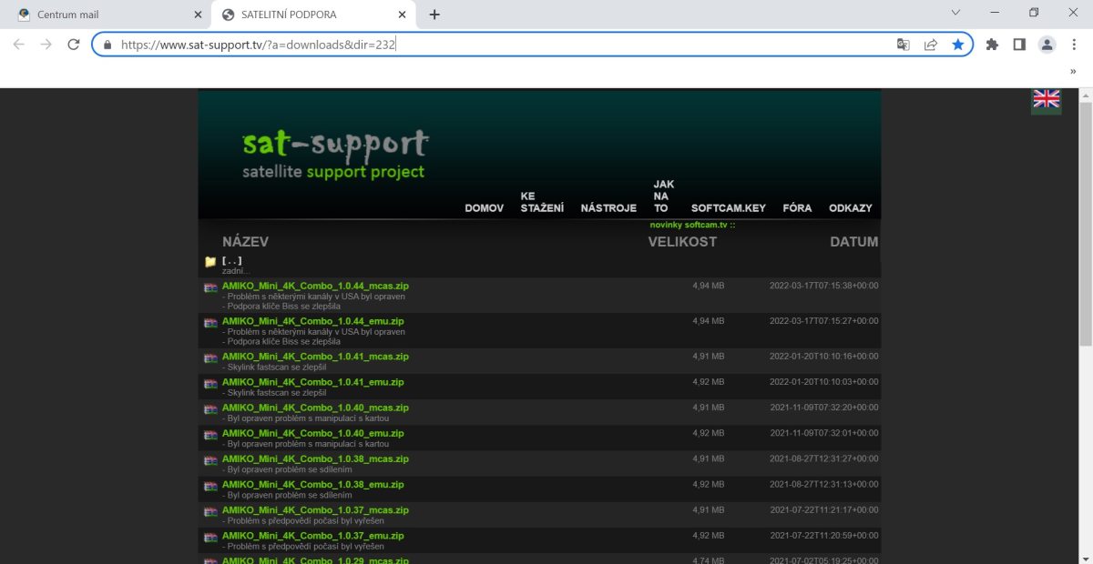1093x564 pixels.
Task: Close the SATELITNÍ PODPORA tab
Action: pyautogui.click(x=403, y=15)
